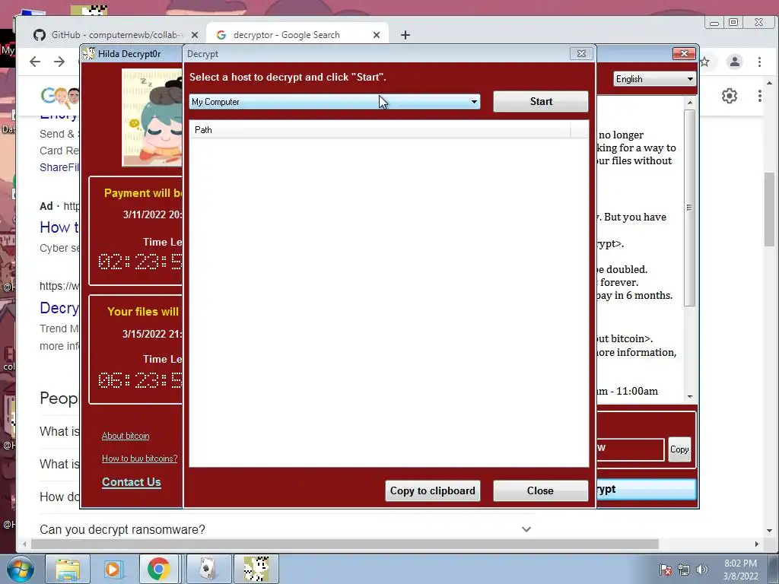Click the Hilda Decrypt0r title bar icon
This screenshot has height=584, width=779.
(x=89, y=54)
